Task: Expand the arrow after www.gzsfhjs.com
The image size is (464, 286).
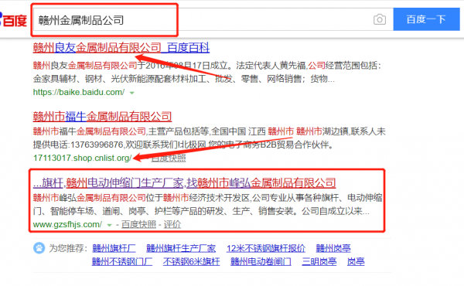Action: [109, 225]
